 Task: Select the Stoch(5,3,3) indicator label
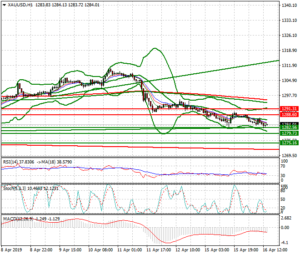[14, 187]
